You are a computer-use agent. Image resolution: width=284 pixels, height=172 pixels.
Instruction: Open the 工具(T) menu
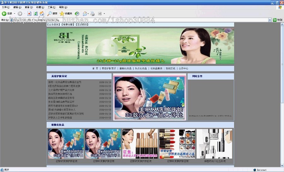click(51, 7)
